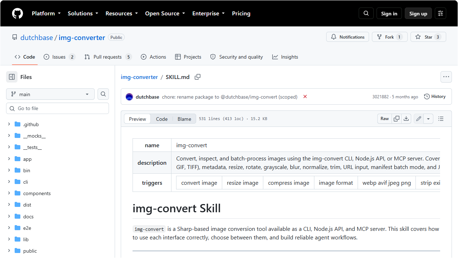Open commit hash 3021882
Image resolution: width=458 pixels, height=258 pixels.
point(380,97)
